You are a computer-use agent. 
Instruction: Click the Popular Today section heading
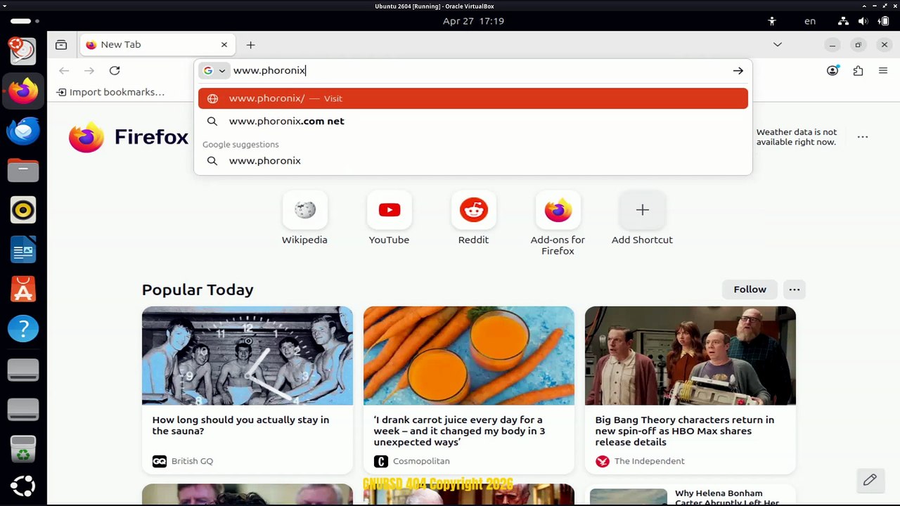(198, 290)
